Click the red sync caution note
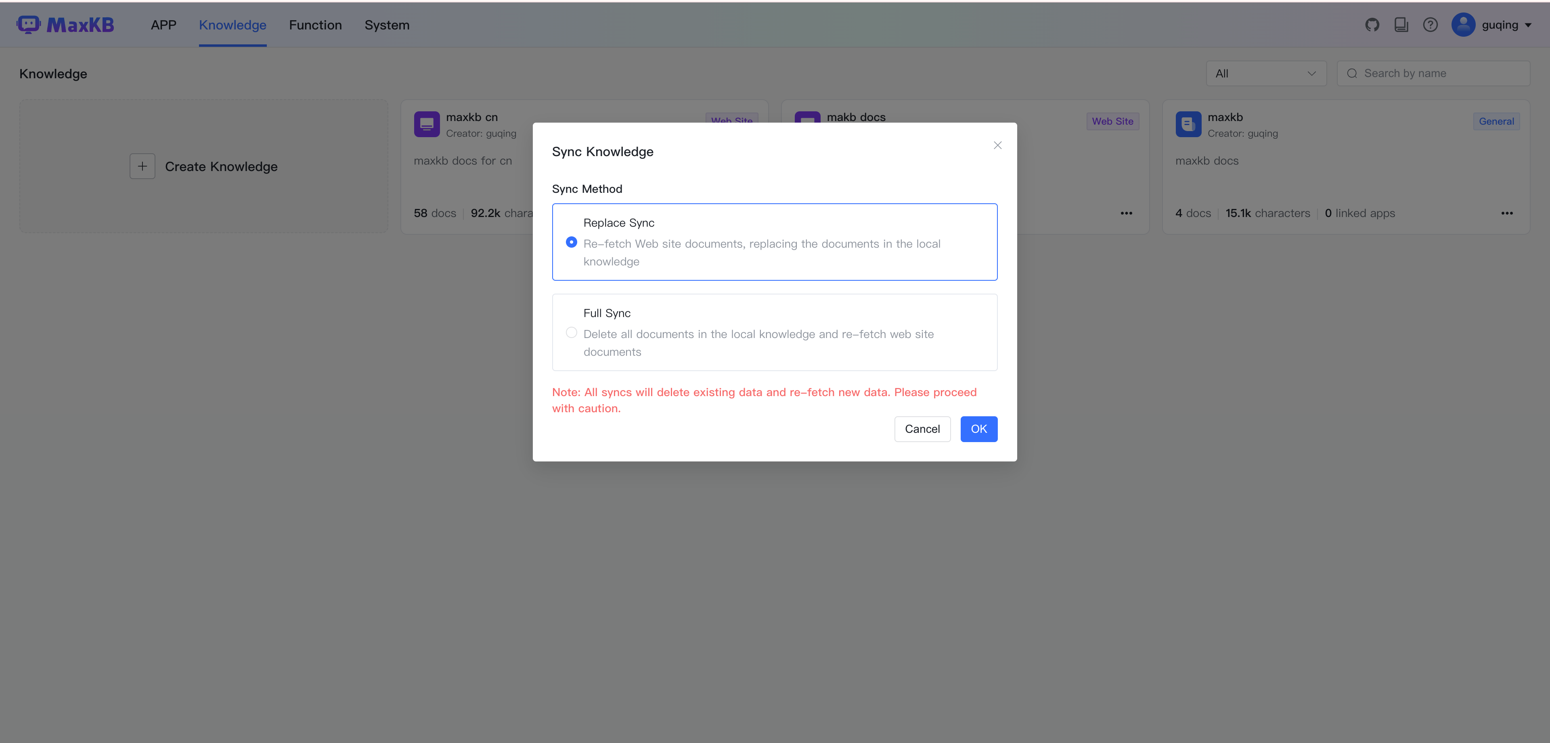This screenshot has height=743, width=1550. [x=764, y=400]
